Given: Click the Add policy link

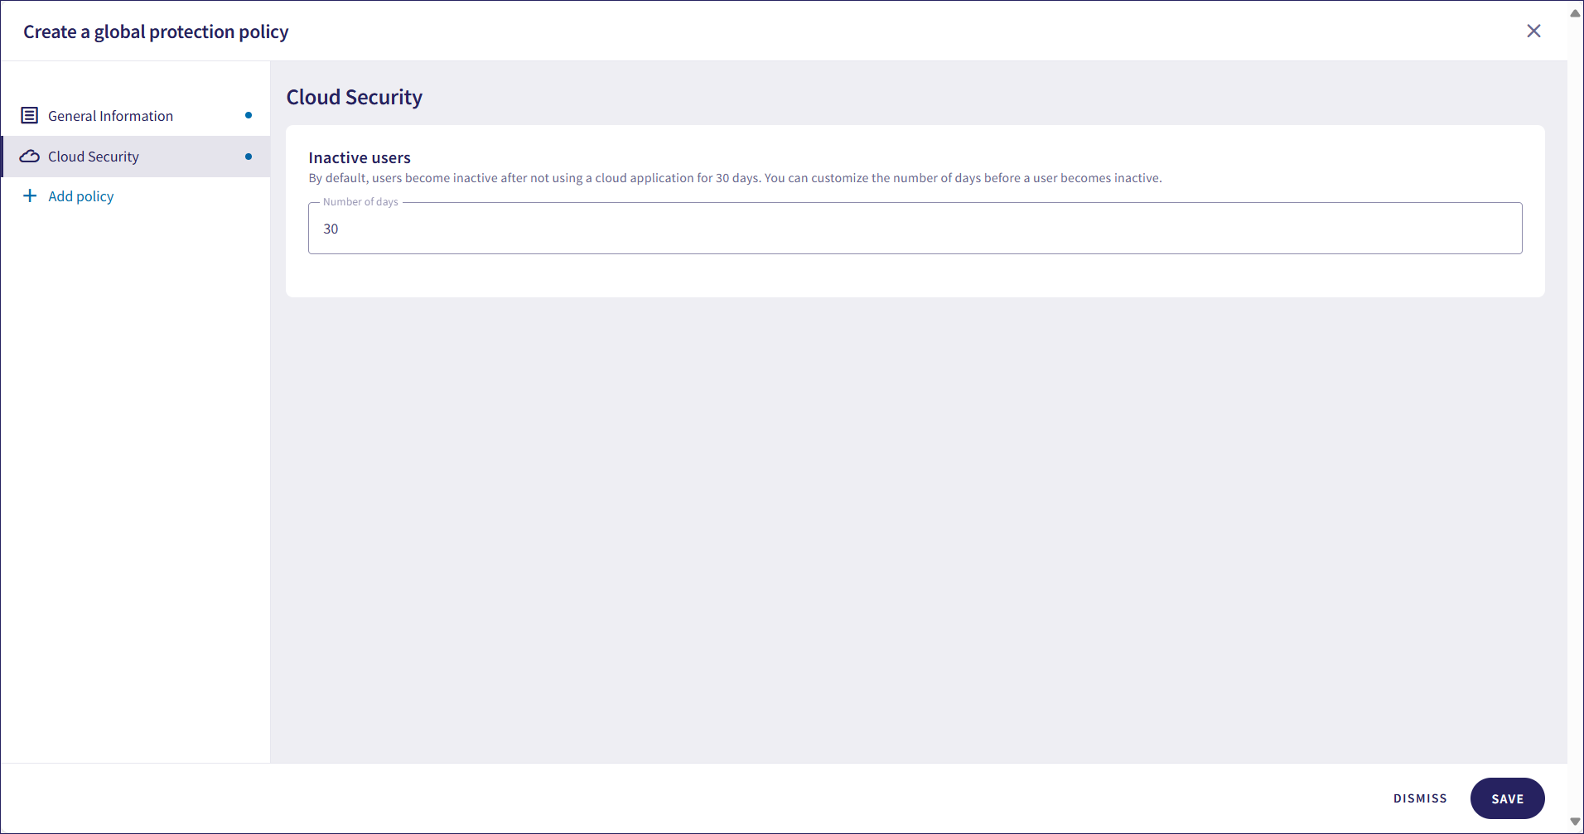Looking at the screenshot, I should [81, 196].
